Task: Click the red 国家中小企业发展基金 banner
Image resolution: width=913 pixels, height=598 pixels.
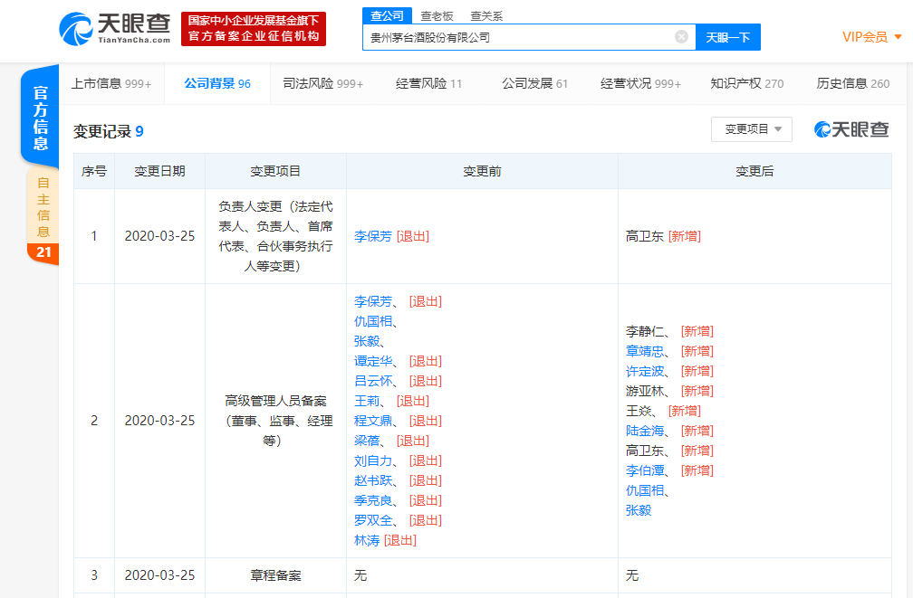Action: (x=254, y=29)
